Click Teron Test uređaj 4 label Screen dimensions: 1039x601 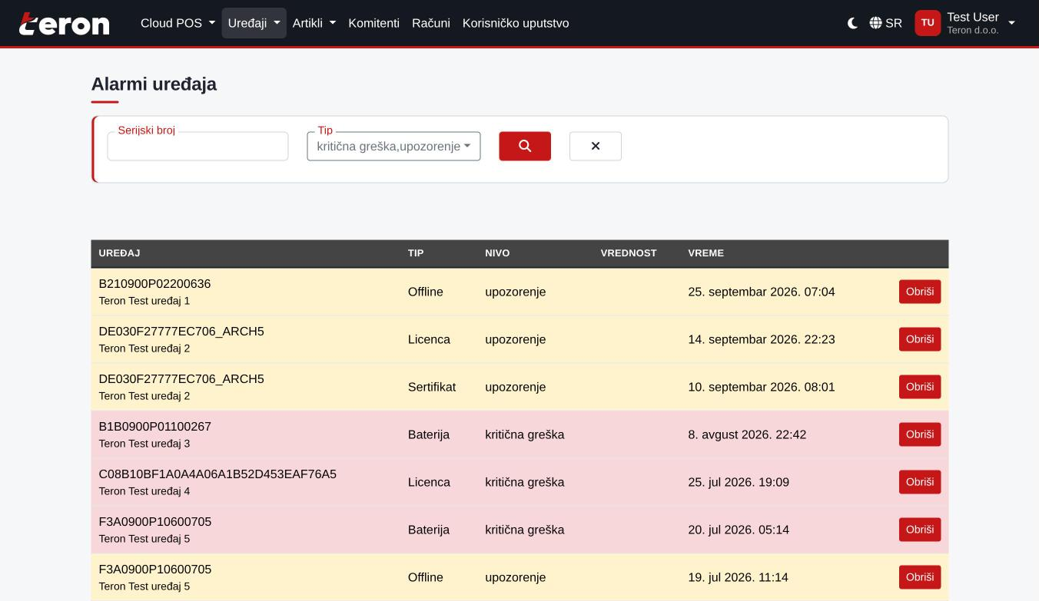pyautogui.click(x=144, y=491)
